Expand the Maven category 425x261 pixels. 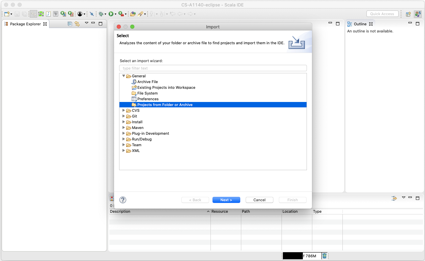click(x=124, y=128)
